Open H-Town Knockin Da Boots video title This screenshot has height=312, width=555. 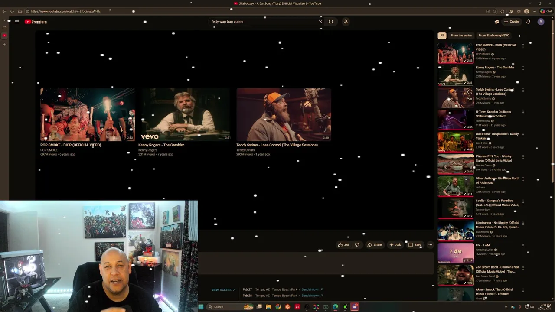click(x=493, y=114)
